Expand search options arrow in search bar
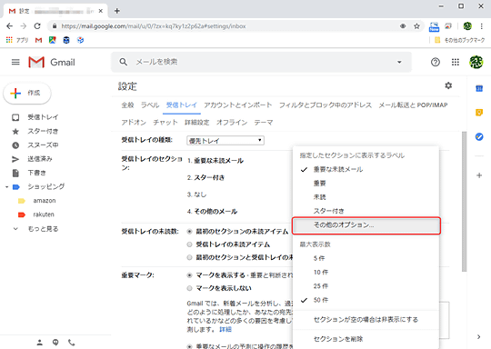Screen dimensions: 491x349 [x=399, y=63]
